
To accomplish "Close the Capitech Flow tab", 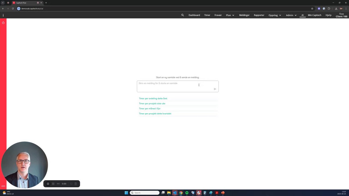I will tap(41, 3).
